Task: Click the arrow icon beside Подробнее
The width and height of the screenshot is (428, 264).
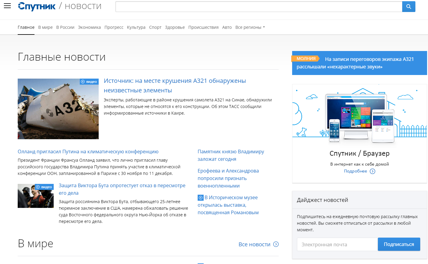Action: pyautogui.click(x=373, y=171)
